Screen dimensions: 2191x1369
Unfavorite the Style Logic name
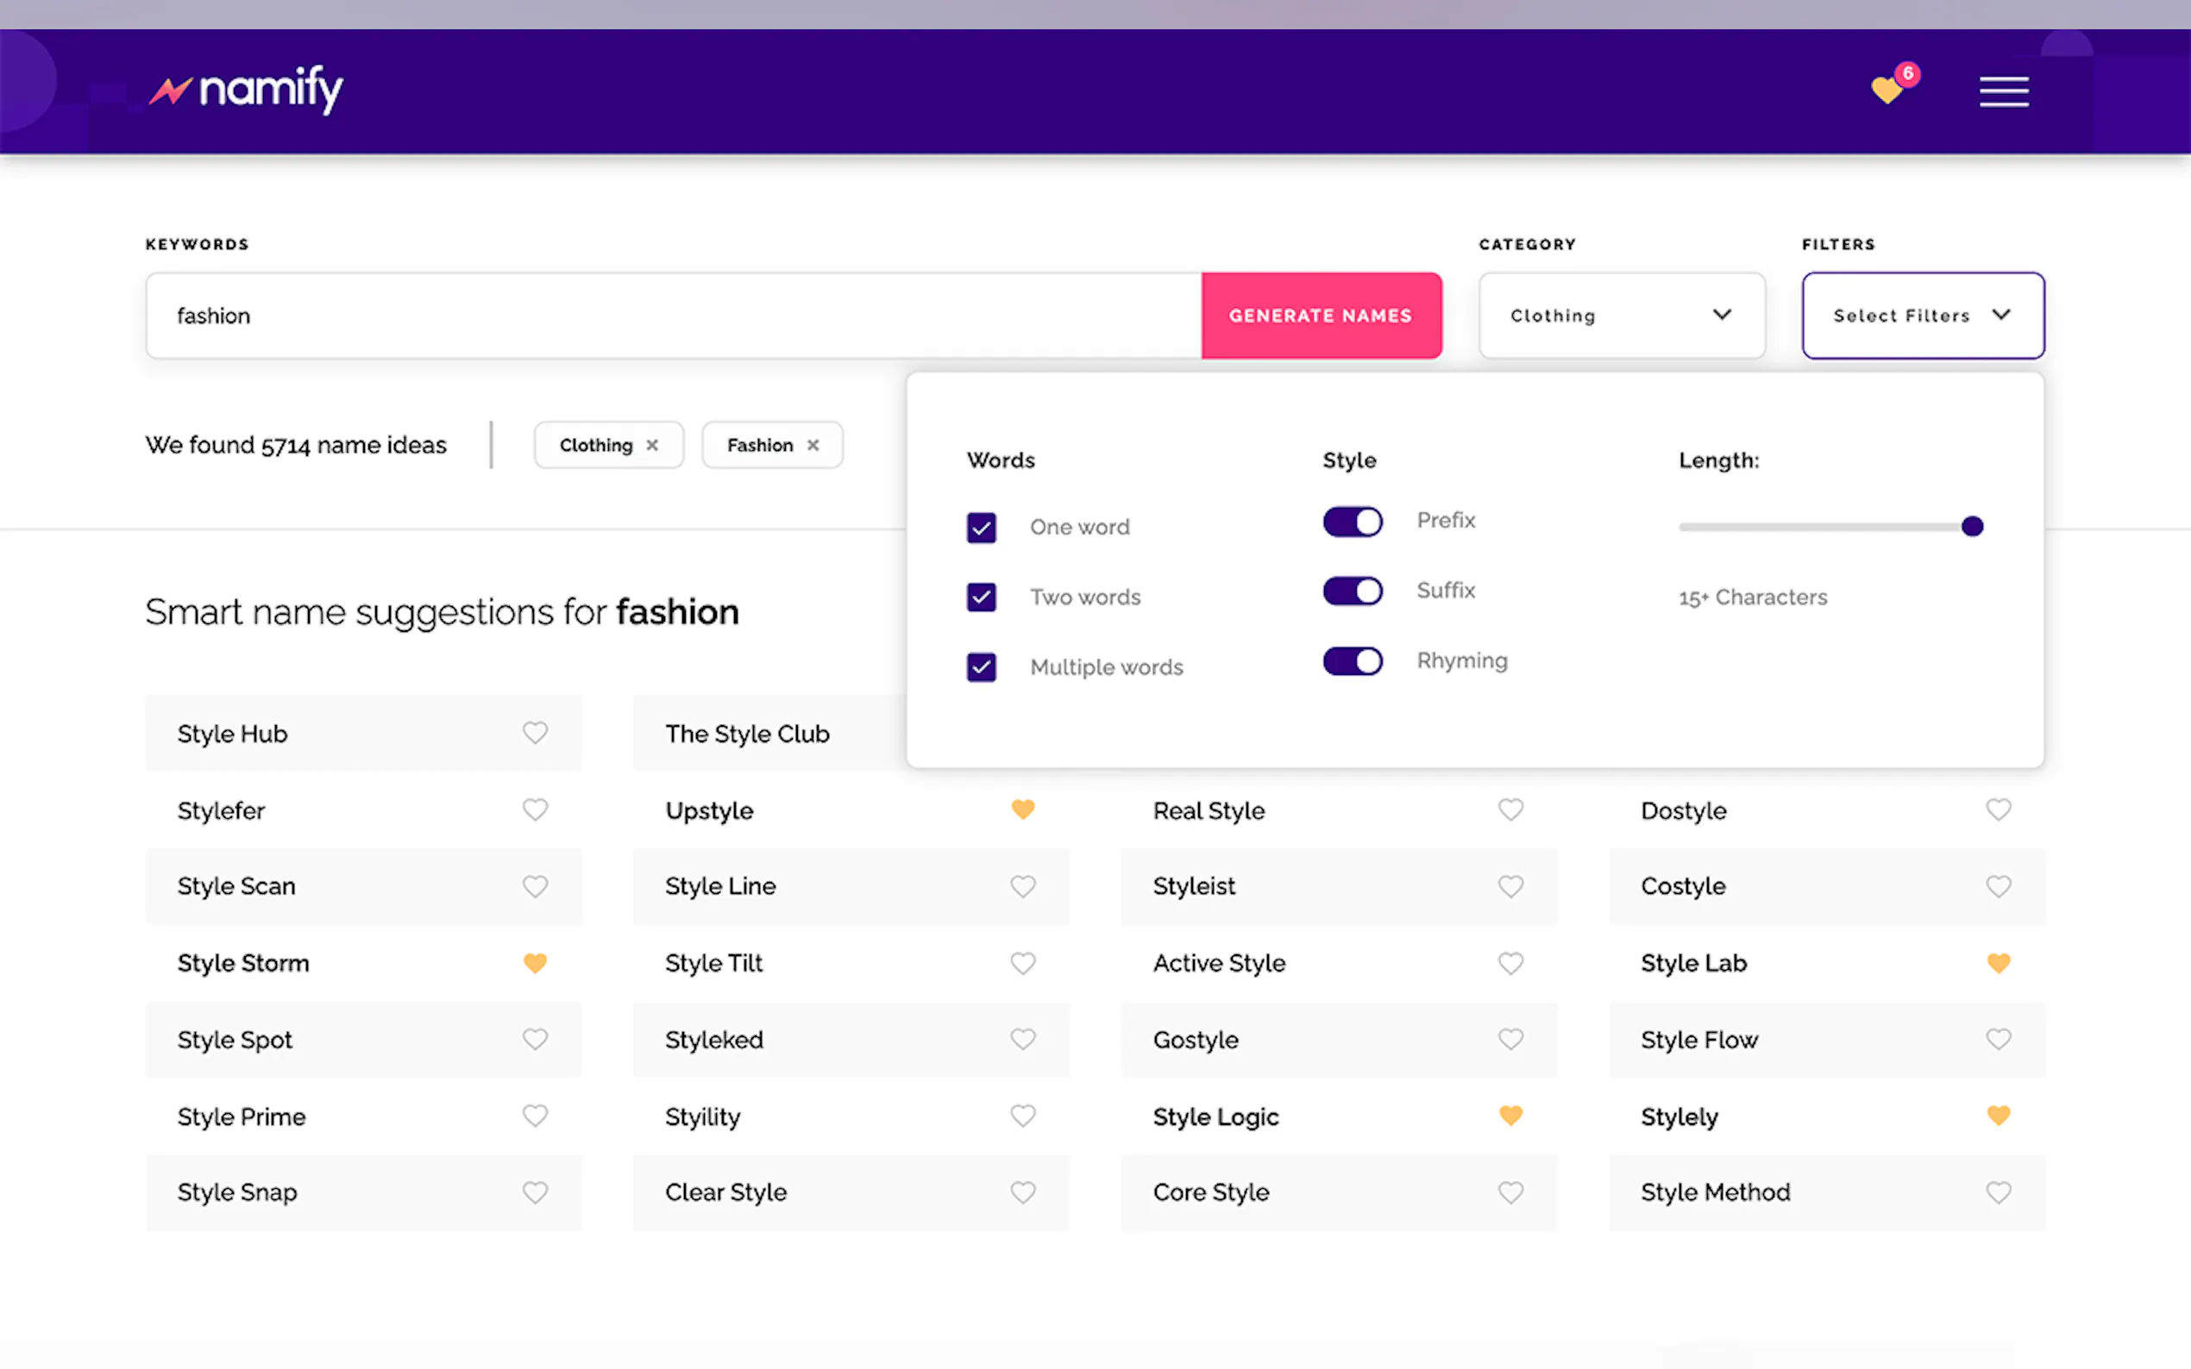click(x=1510, y=1116)
